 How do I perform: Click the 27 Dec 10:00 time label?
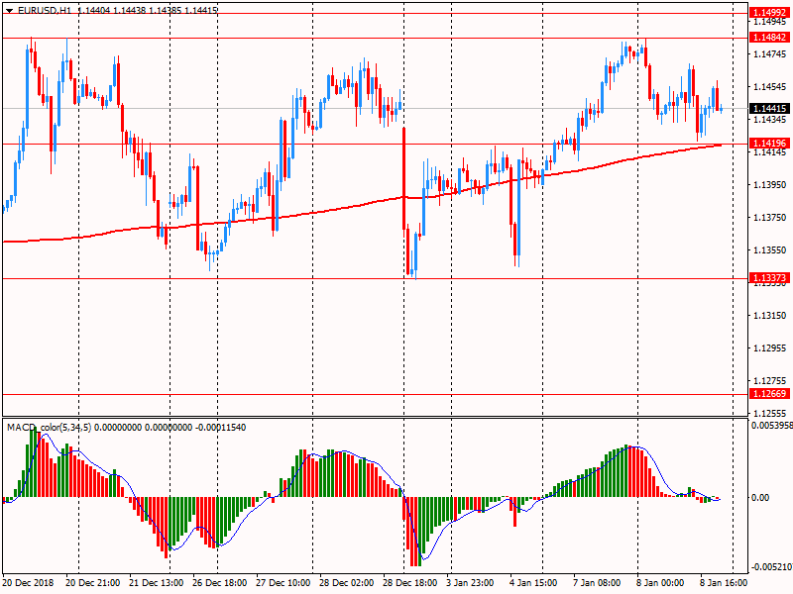click(x=283, y=584)
